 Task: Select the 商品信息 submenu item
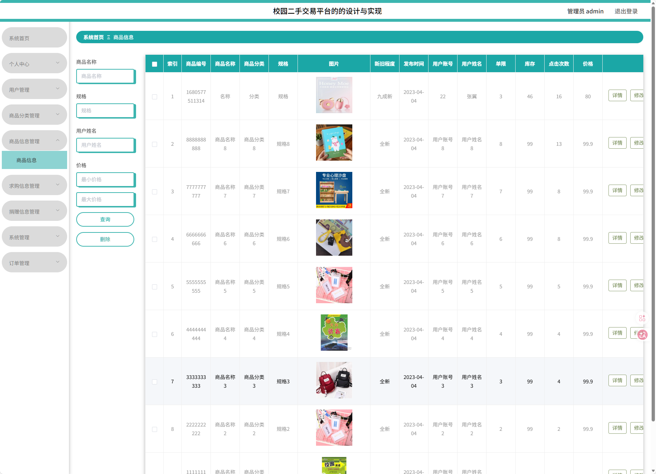coord(34,160)
